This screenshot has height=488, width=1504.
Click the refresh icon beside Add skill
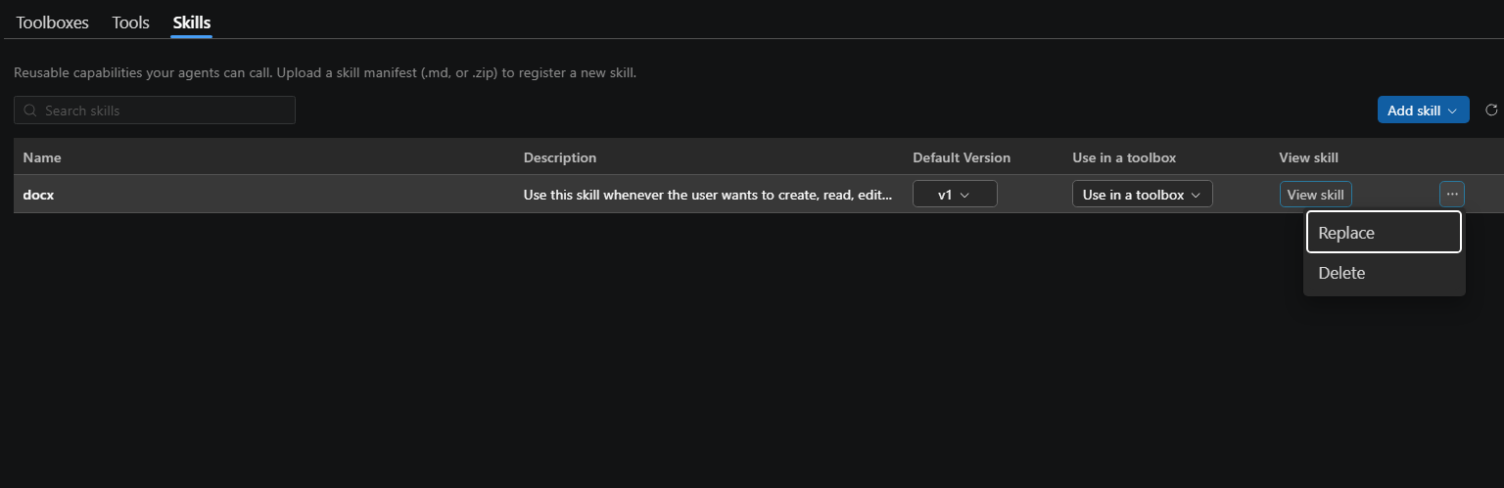point(1491,111)
